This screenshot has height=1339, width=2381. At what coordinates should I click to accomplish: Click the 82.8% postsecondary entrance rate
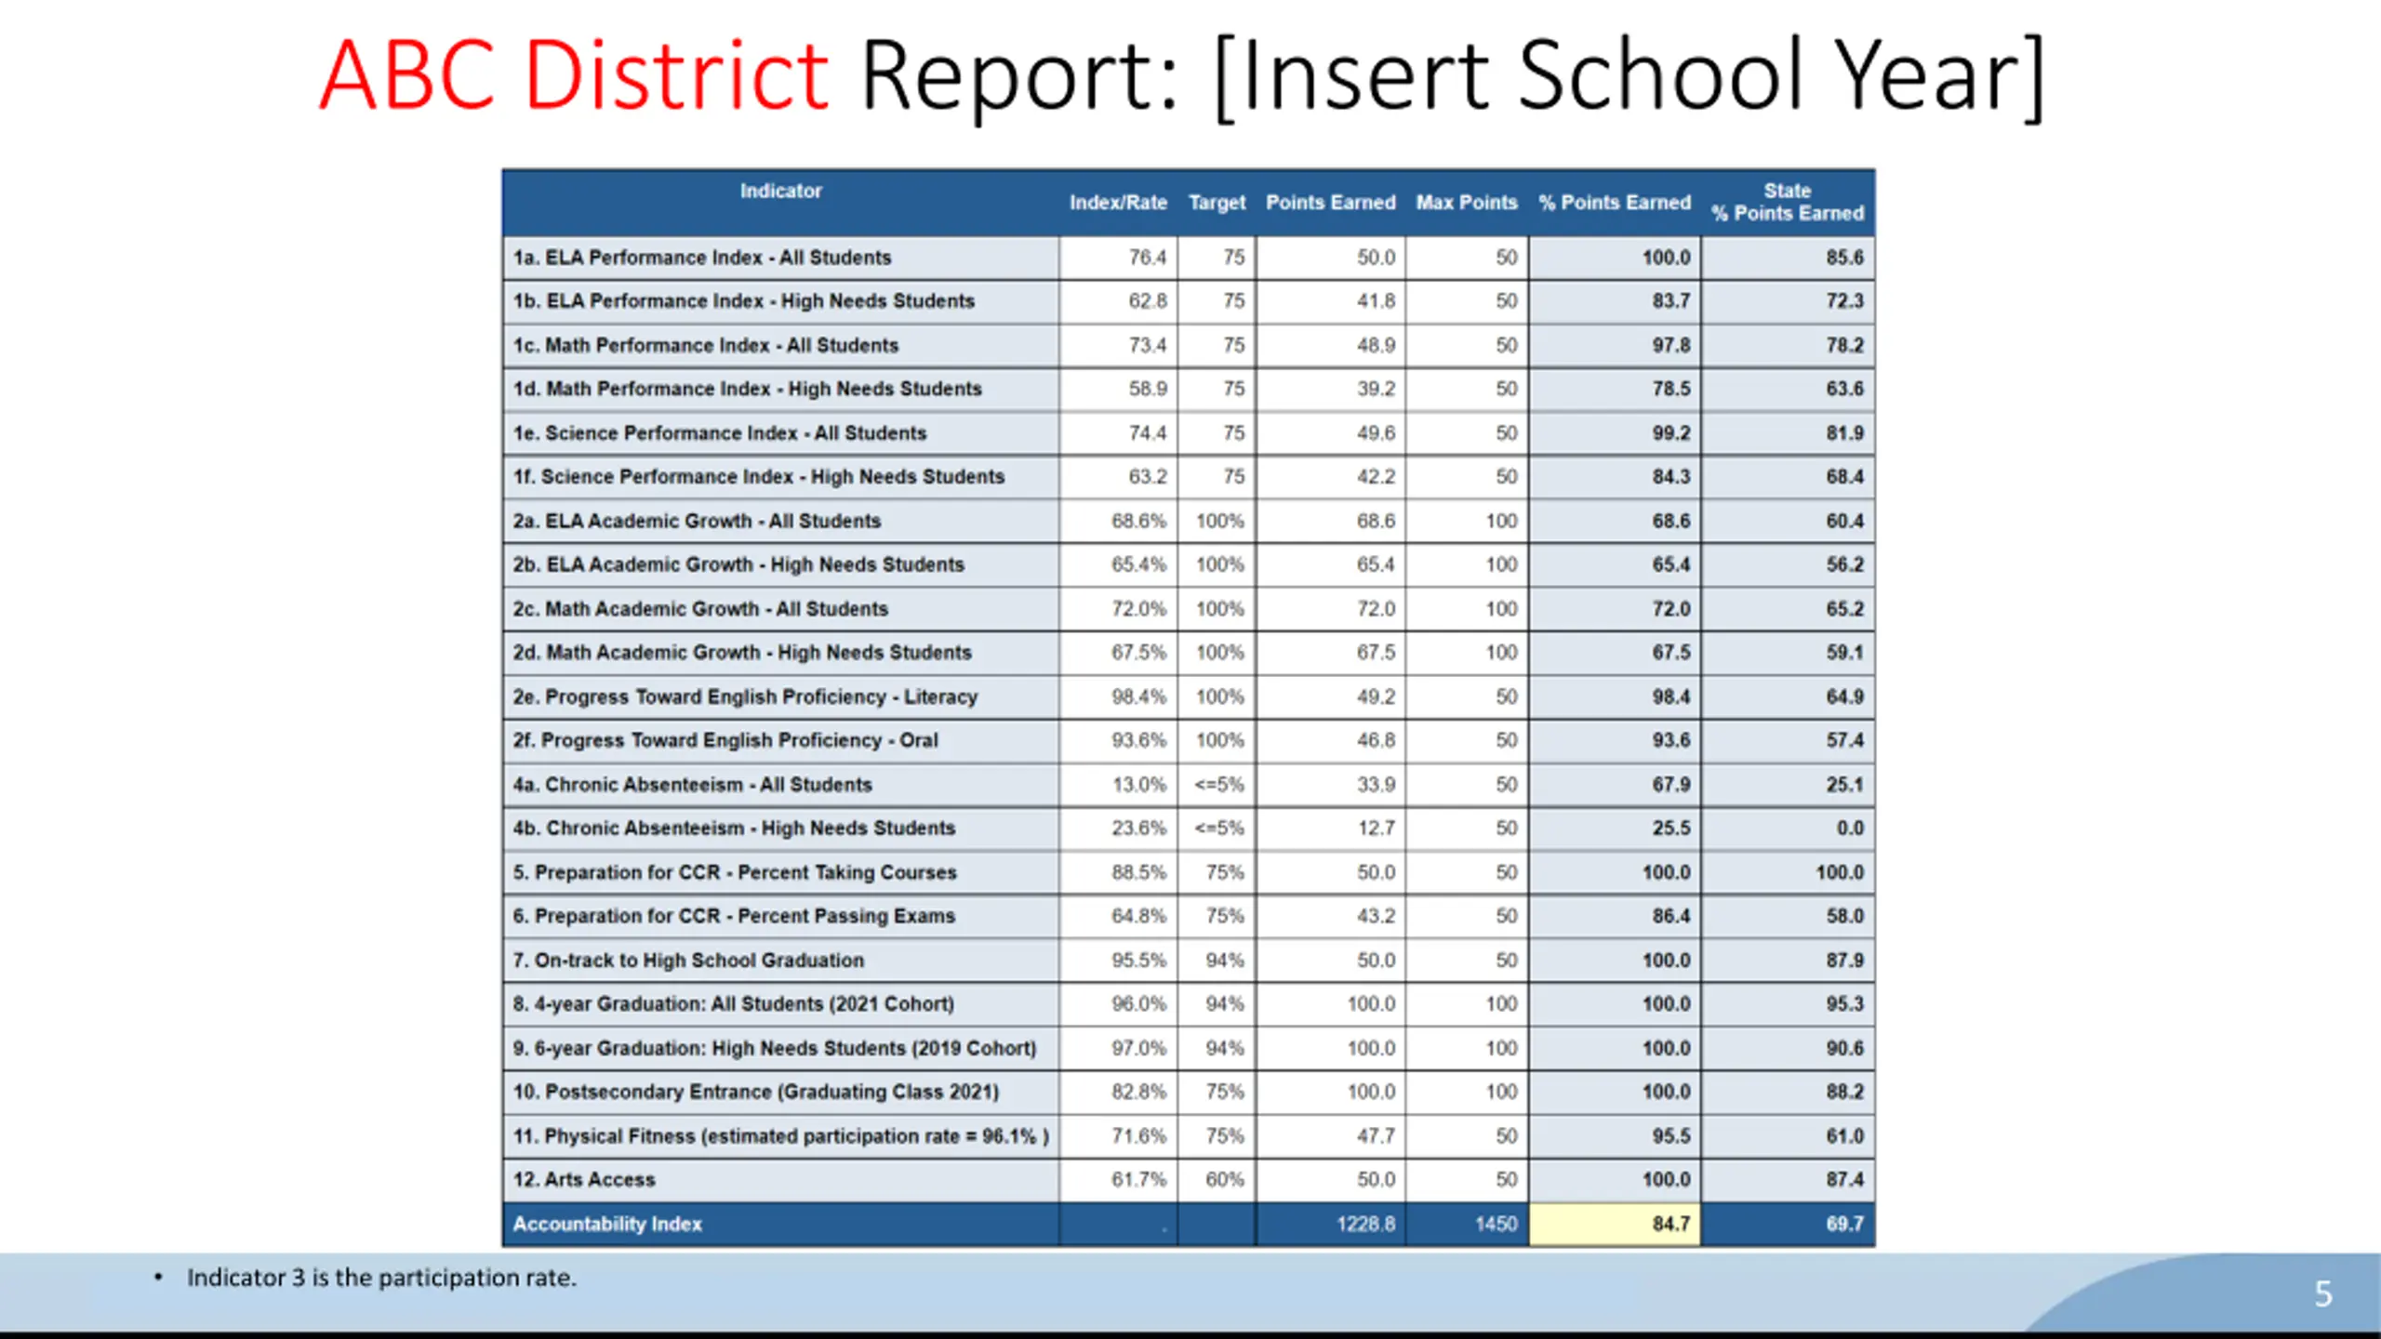click(x=1139, y=1092)
